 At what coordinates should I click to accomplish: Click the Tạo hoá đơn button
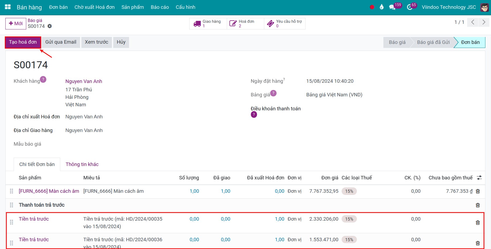[23, 42]
